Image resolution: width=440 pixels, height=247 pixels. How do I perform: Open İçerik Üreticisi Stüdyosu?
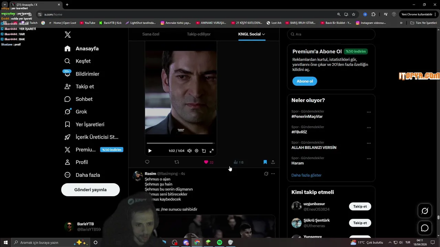coord(91,137)
